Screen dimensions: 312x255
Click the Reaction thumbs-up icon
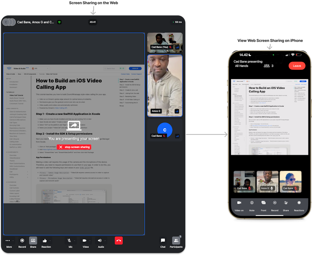(44, 241)
